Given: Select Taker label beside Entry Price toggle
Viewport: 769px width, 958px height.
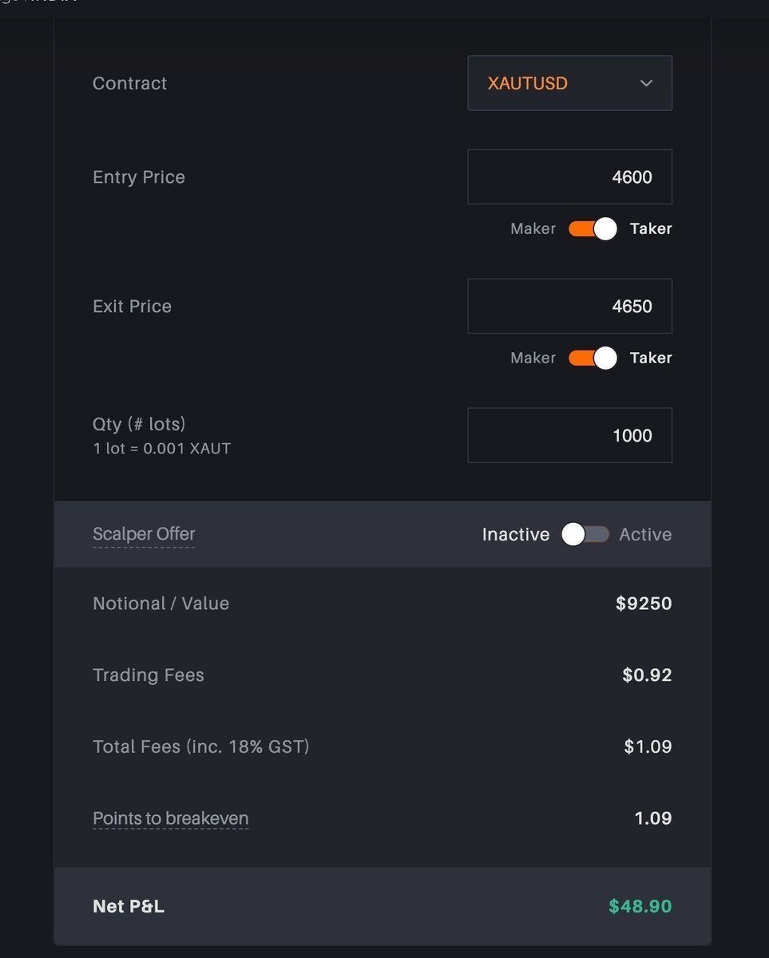Looking at the screenshot, I should [x=651, y=229].
